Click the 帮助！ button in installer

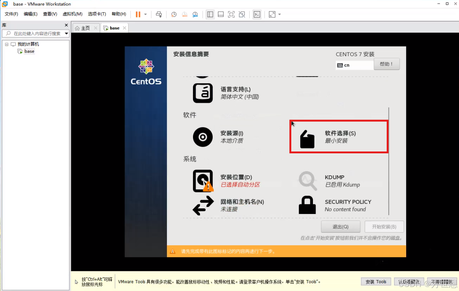tap(386, 64)
